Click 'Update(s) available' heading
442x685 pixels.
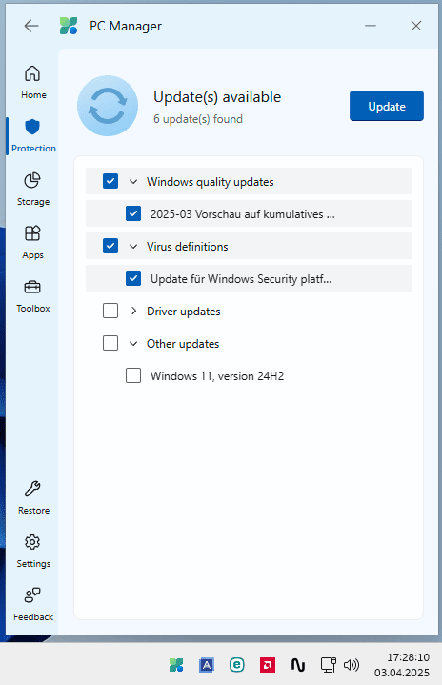pos(217,97)
